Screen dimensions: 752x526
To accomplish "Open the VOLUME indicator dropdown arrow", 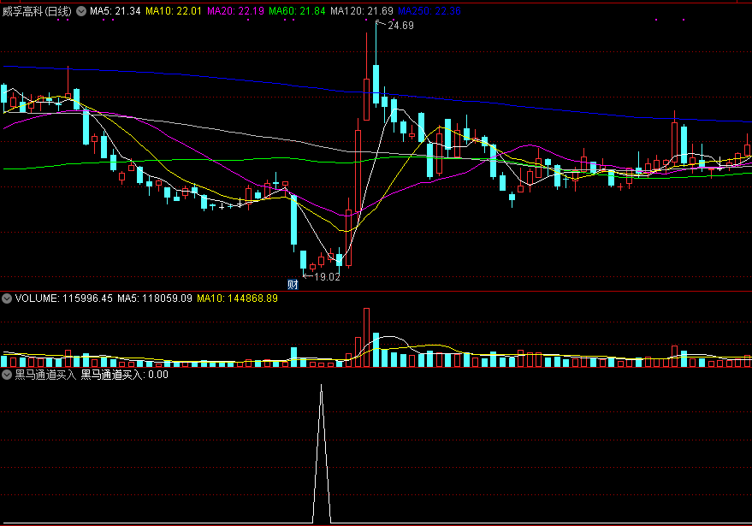I will coord(7,298).
